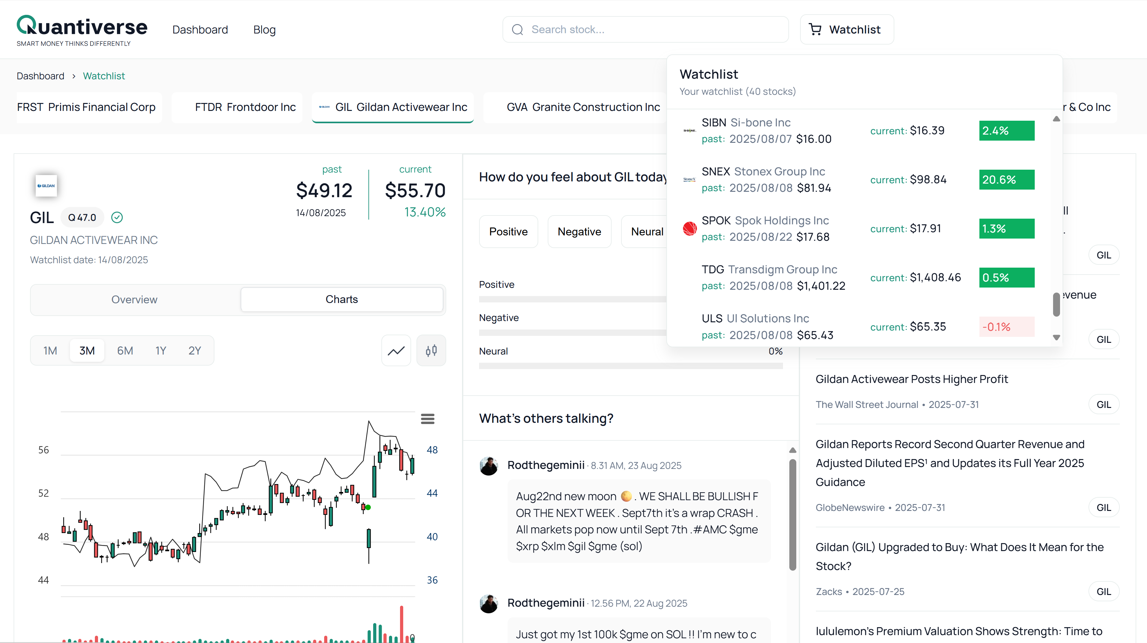Open Gildan Upgraded to Buy article

pyautogui.click(x=959, y=557)
